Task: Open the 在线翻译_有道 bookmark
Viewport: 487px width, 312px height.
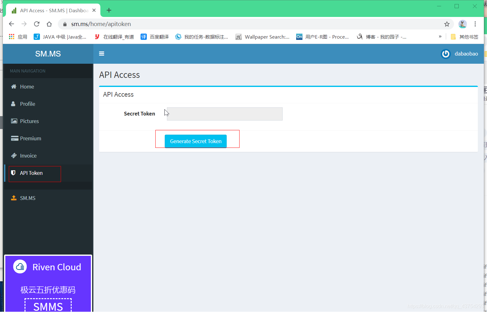Action: [x=114, y=37]
